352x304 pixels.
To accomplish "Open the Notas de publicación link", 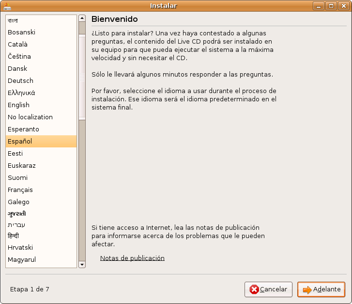I will tap(132, 258).
